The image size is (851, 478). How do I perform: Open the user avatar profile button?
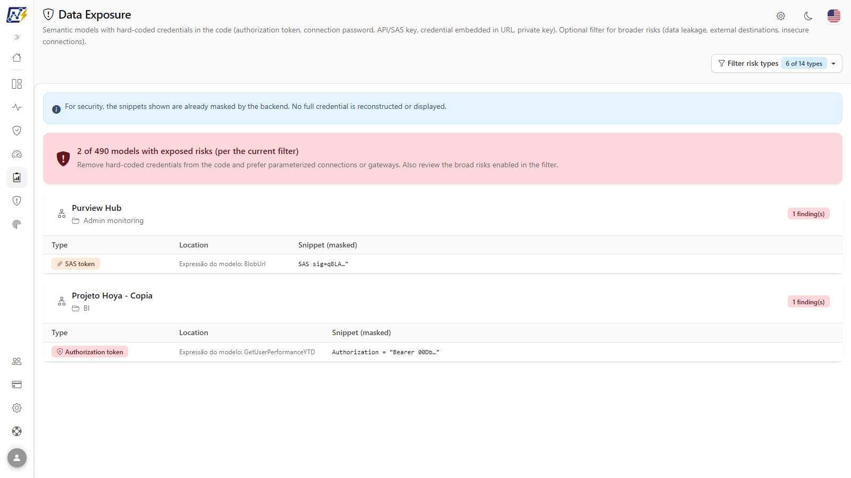click(17, 458)
